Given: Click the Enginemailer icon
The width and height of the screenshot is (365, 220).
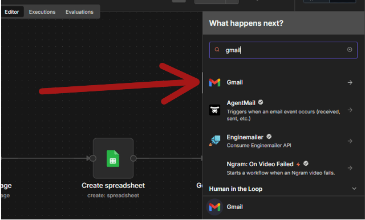Looking at the screenshot, I should [214, 141].
